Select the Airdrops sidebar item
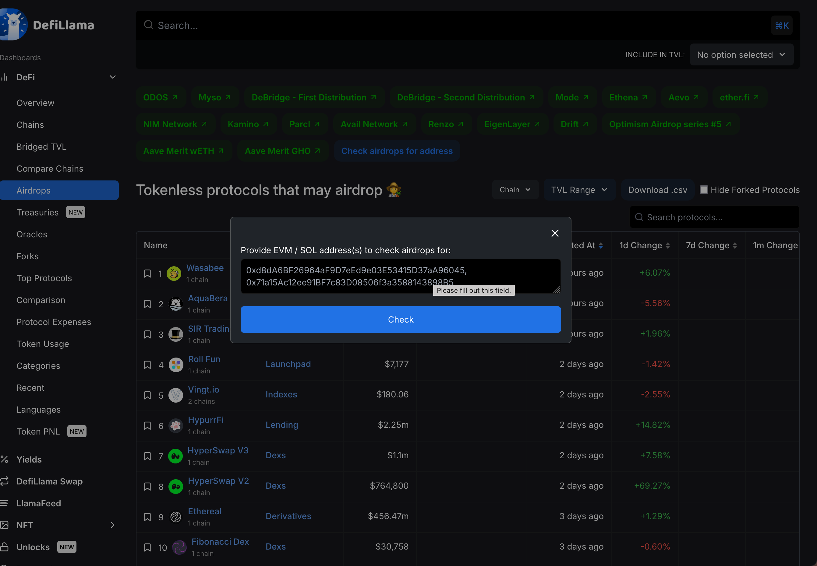 click(x=59, y=190)
